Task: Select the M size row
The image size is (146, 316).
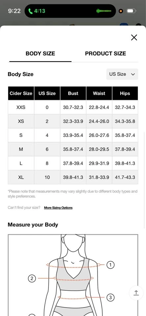Action: 73,149
